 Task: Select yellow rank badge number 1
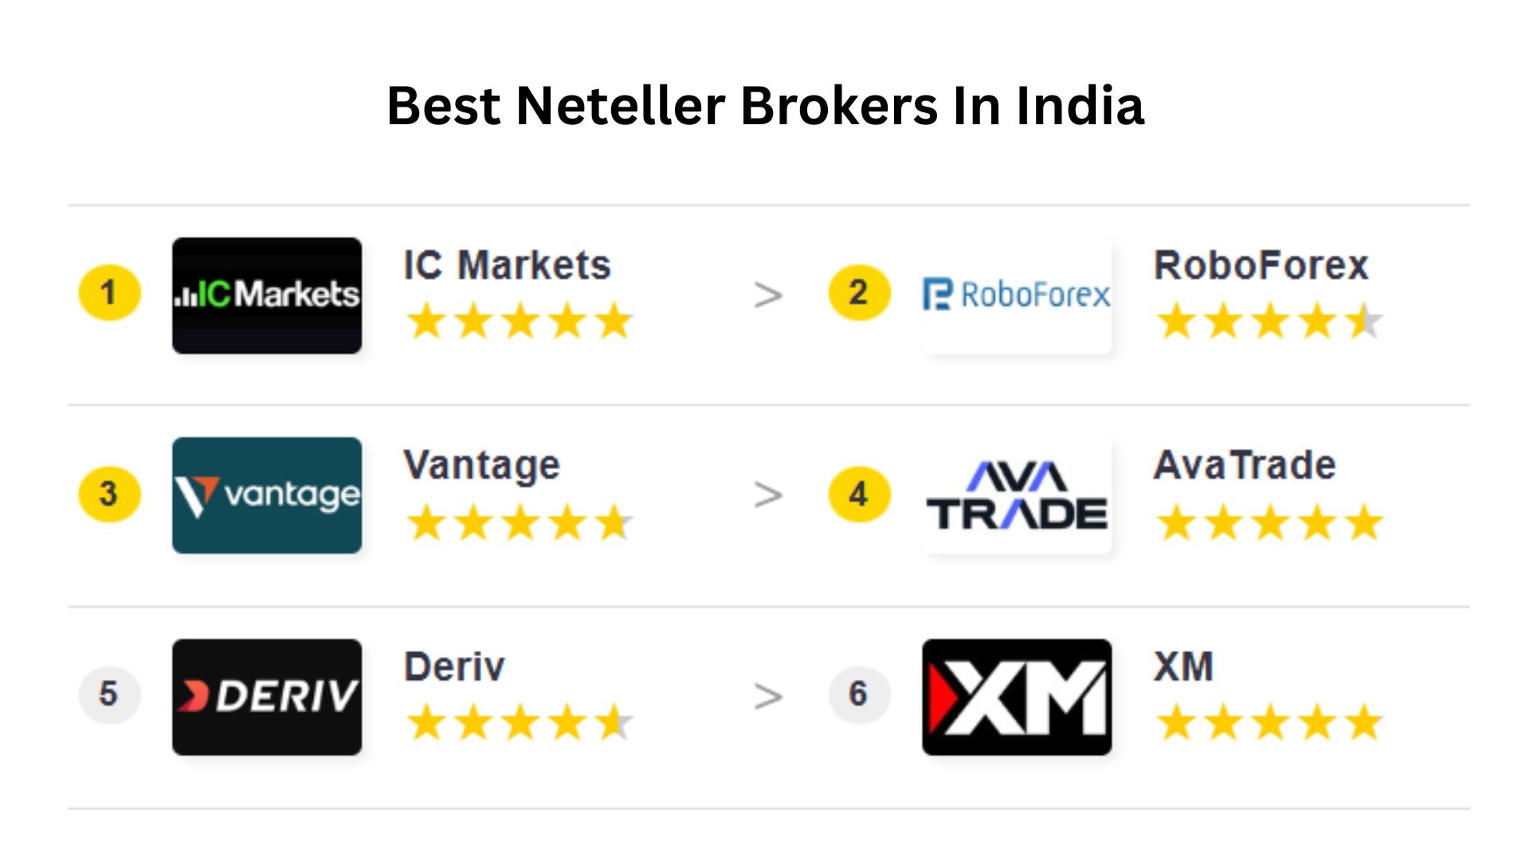(109, 293)
